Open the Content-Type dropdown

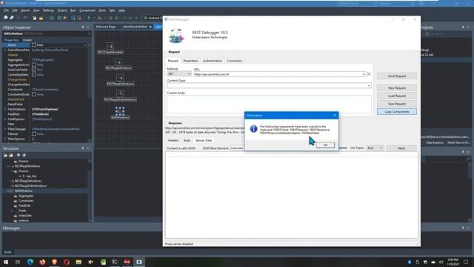369,86
